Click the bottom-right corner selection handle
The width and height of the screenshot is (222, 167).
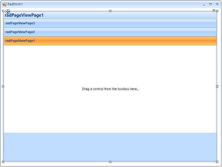[x=217, y=162]
